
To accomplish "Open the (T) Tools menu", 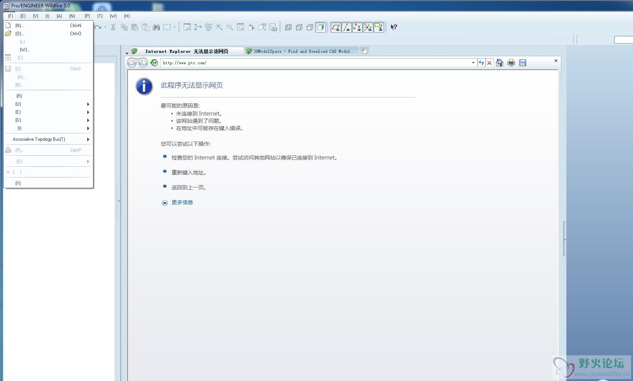I will (100, 16).
